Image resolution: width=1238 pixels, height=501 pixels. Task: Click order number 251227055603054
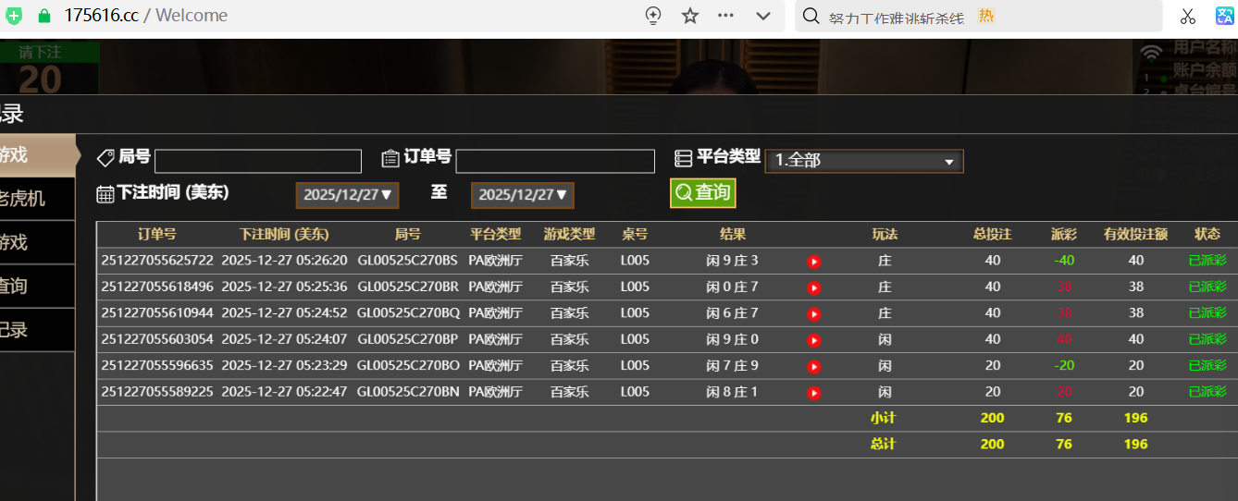(x=157, y=339)
